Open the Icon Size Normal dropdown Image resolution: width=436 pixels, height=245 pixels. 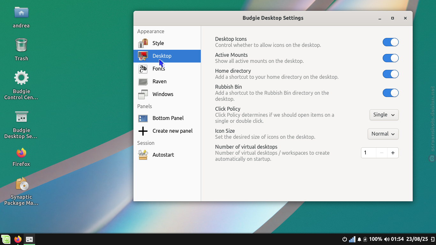point(383,134)
